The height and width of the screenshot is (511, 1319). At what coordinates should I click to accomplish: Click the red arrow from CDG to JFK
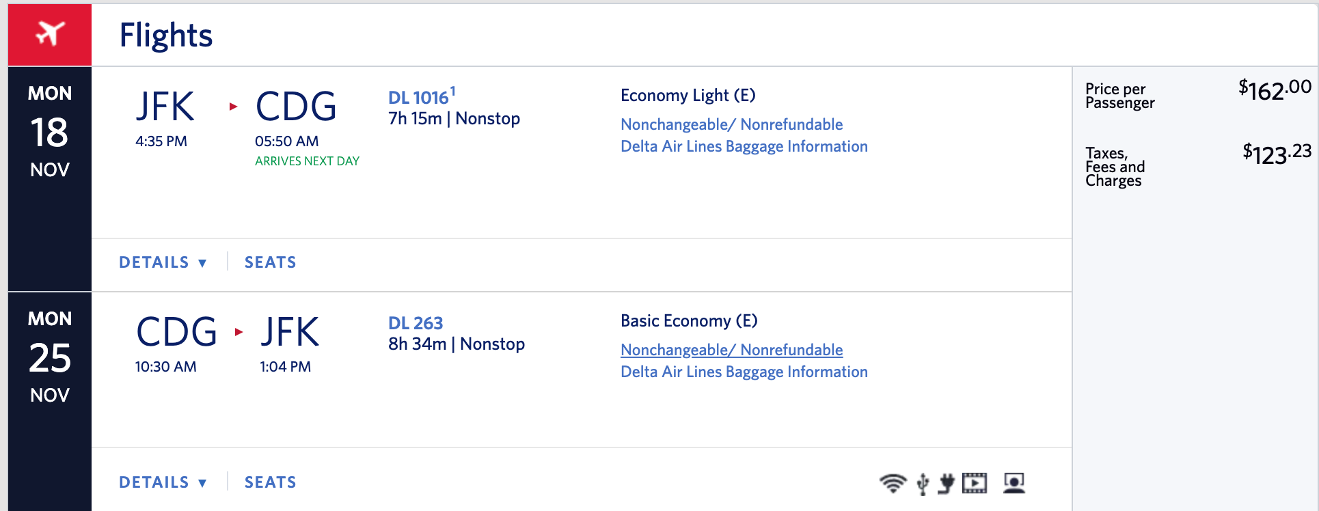click(239, 332)
